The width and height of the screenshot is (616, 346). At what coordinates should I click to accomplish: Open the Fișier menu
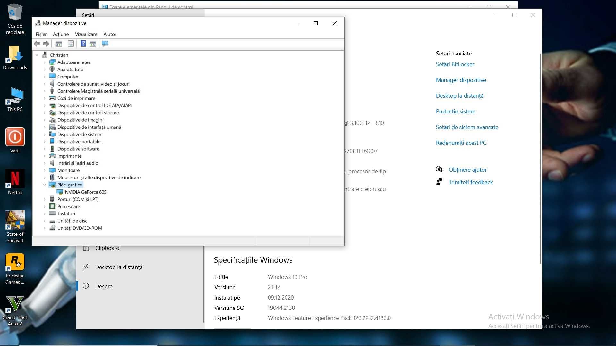point(41,34)
